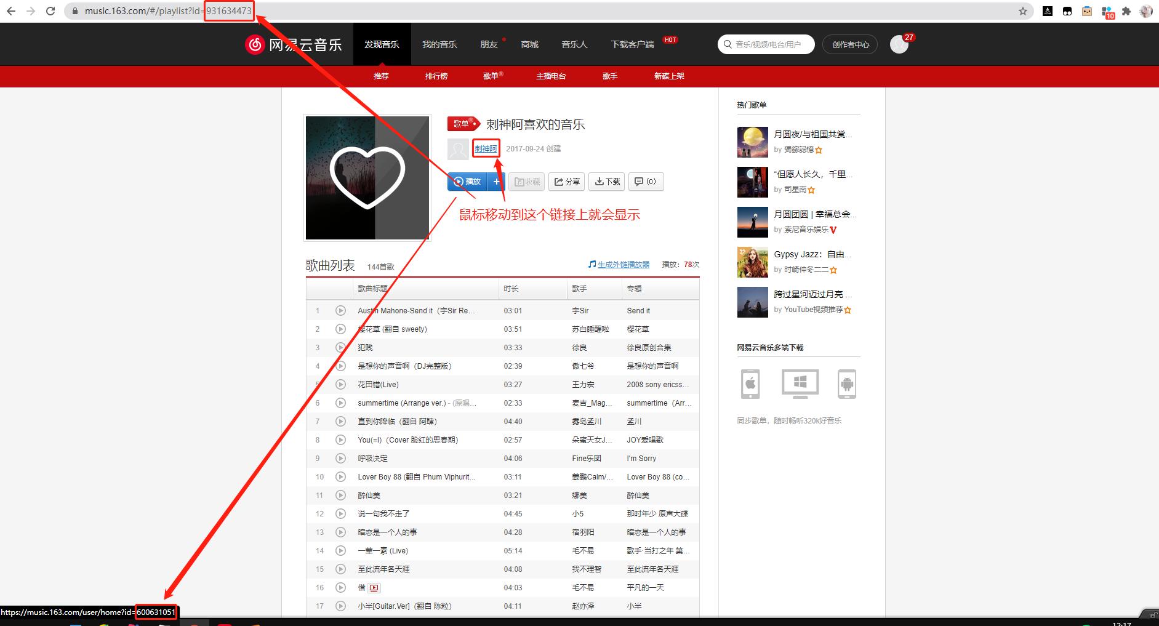1159x626 pixels.
Task: Select the 歌手 sub-navigation item
Action: click(610, 76)
